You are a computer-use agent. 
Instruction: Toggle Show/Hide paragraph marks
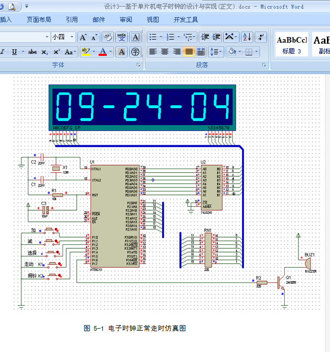pyautogui.click(x=261, y=37)
